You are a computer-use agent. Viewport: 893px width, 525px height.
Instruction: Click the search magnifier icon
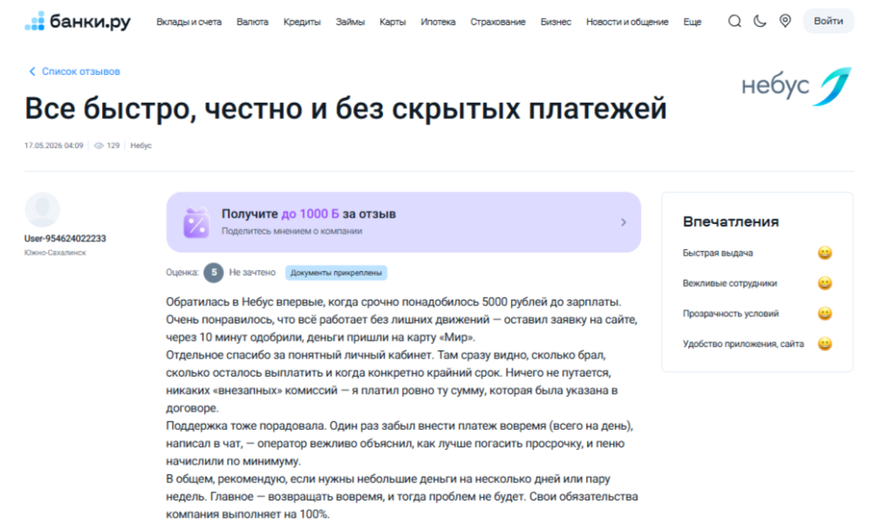[734, 22]
